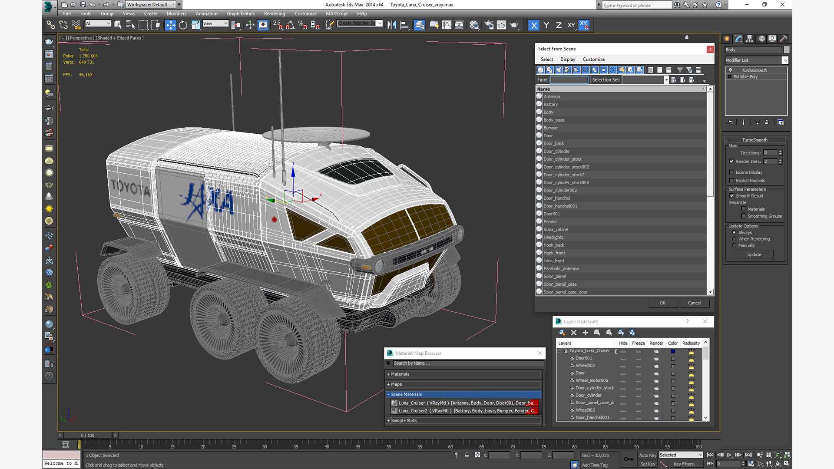Screen dimensions: 834x469
Task: Click the Body object color swatch
Action: point(786,50)
